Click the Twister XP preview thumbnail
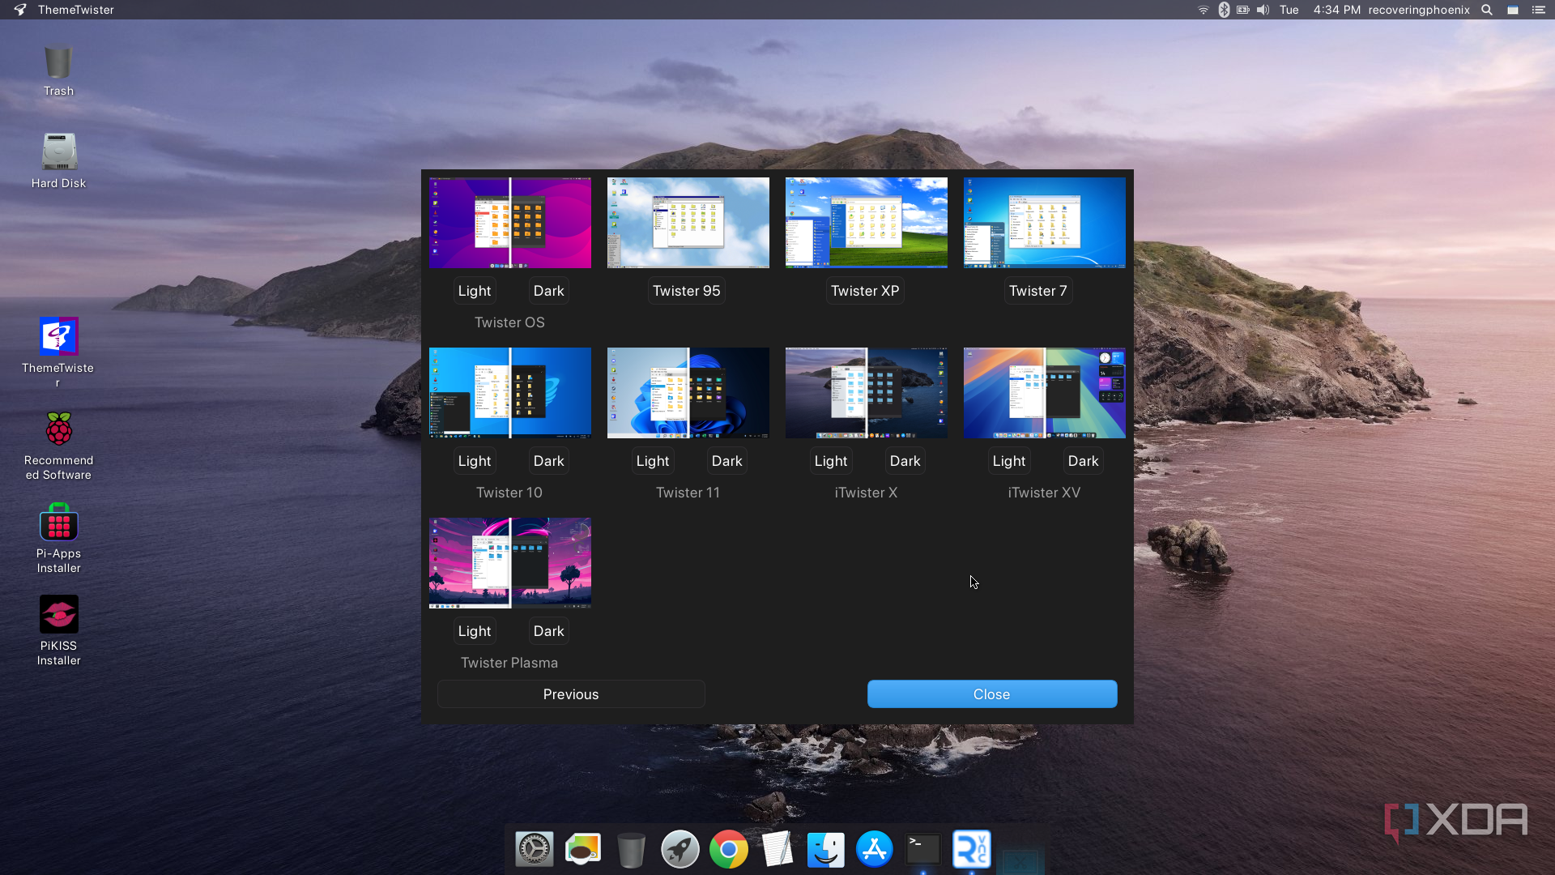Screen dimensions: 1555x875 tap(867, 223)
